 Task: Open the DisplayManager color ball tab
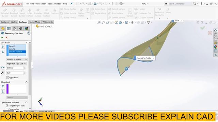[x=27, y=28]
